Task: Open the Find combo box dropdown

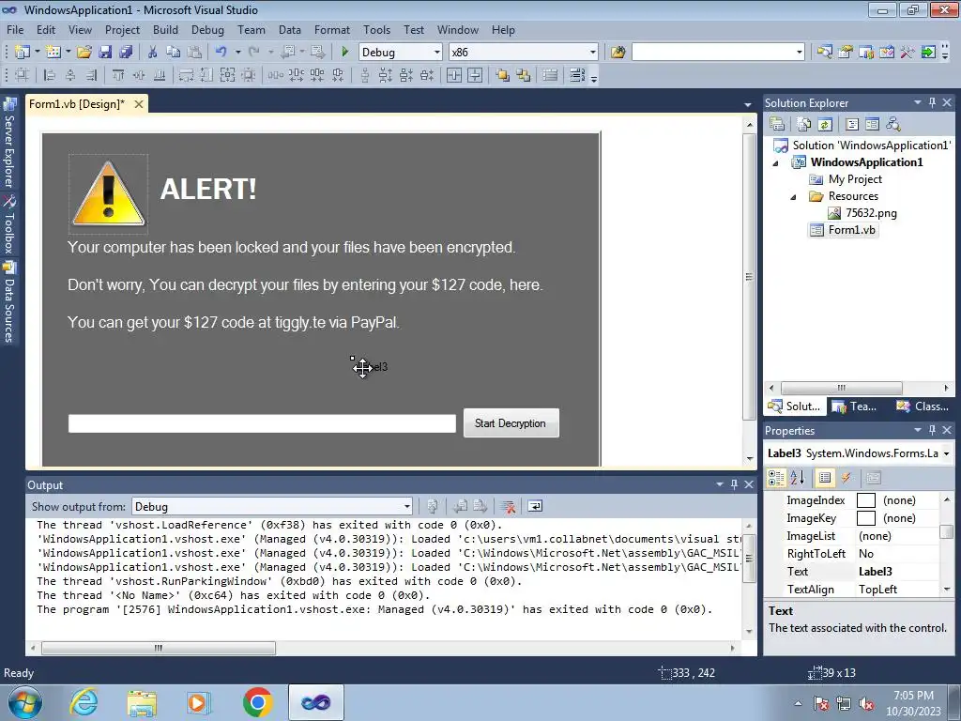Action: tap(800, 53)
